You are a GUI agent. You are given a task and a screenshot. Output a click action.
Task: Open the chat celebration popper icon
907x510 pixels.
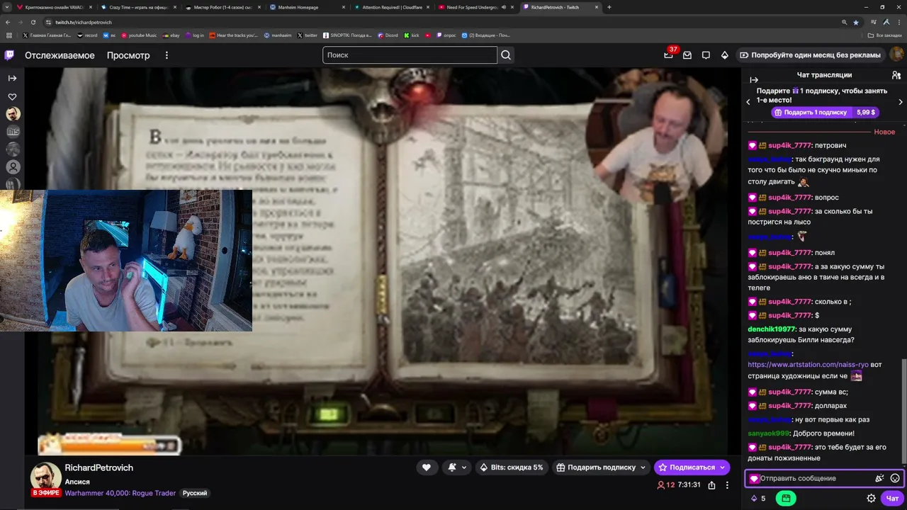(x=879, y=479)
